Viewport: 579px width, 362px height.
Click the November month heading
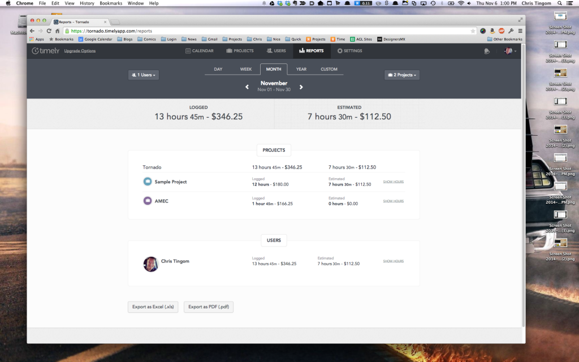pos(274,83)
